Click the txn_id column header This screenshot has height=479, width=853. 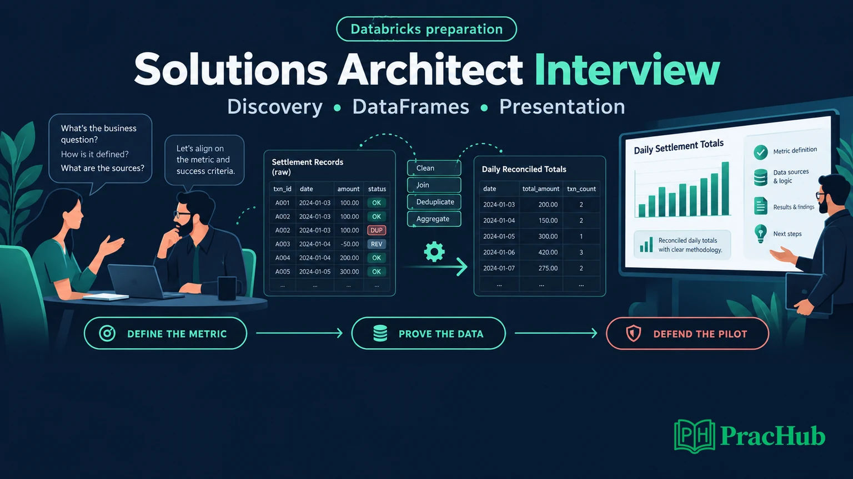pyautogui.click(x=282, y=189)
